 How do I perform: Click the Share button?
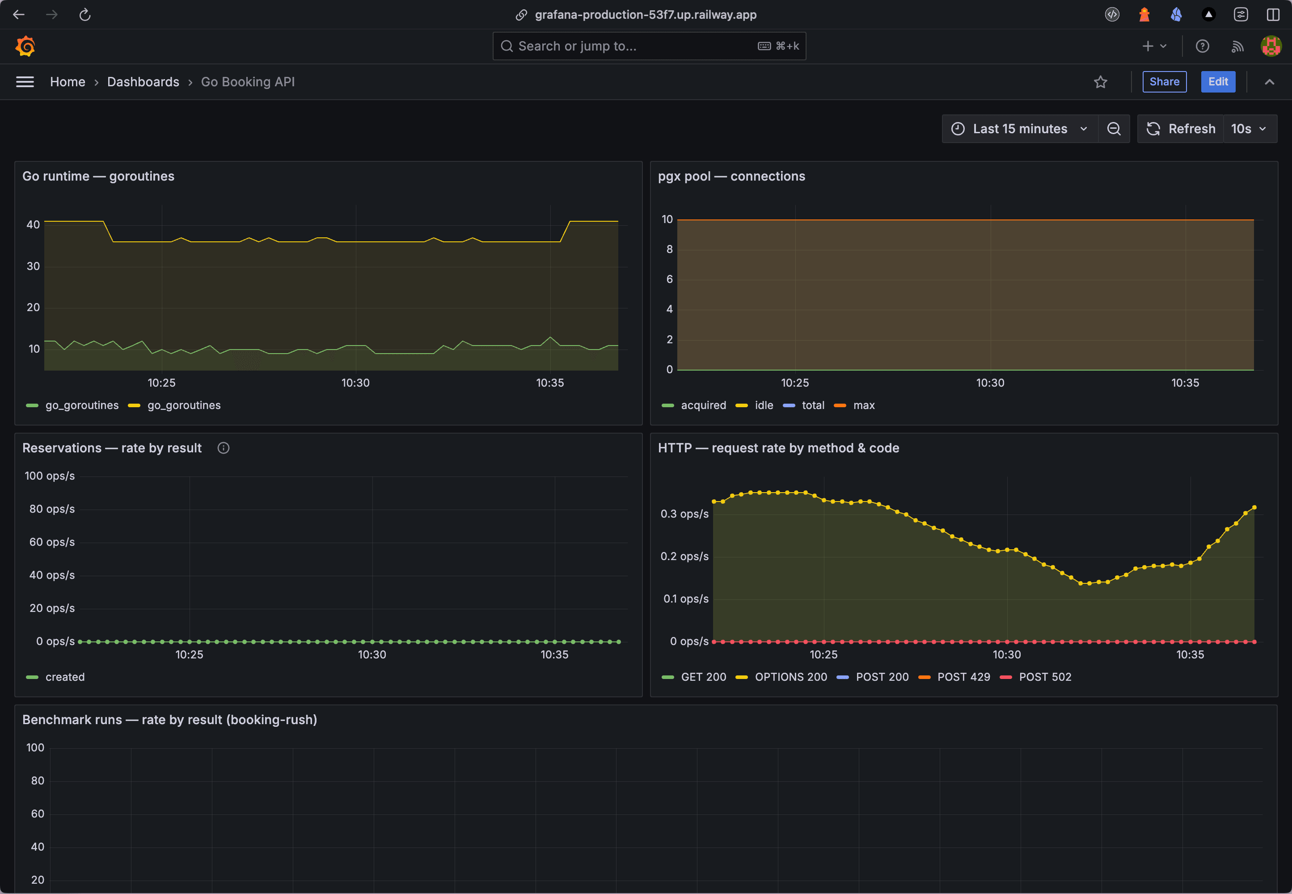tap(1164, 82)
